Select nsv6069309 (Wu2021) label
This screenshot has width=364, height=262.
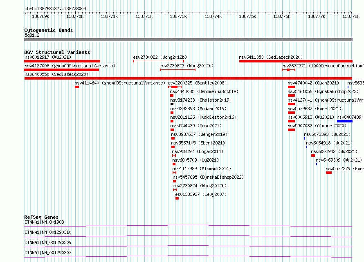(x=339, y=160)
